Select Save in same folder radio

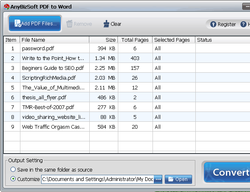click(x=13, y=170)
